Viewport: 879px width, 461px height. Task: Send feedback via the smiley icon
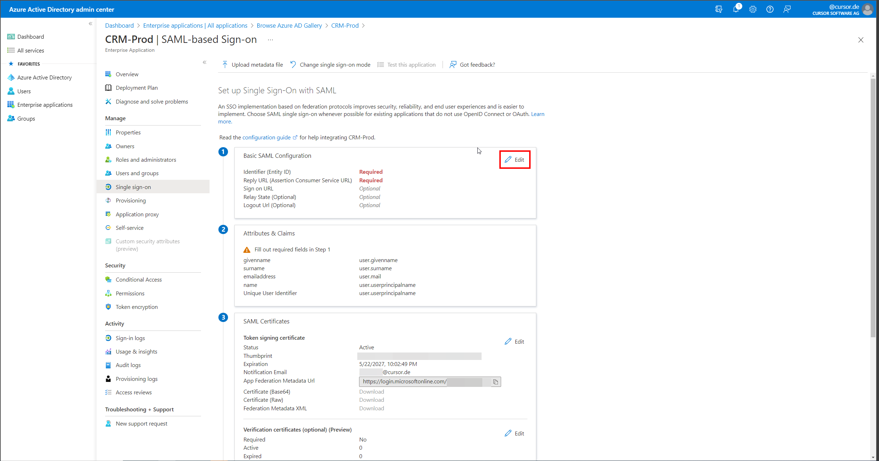pyautogui.click(x=787, y=9)
